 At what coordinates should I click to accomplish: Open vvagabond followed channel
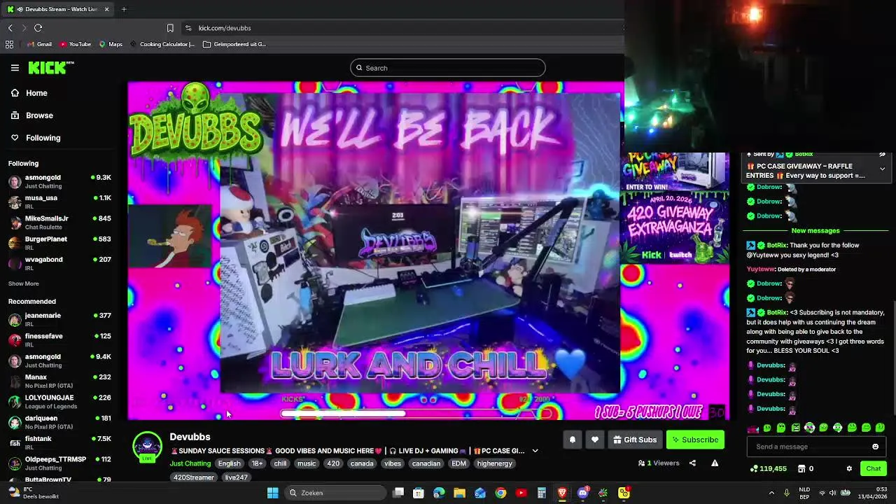[60, 263]
